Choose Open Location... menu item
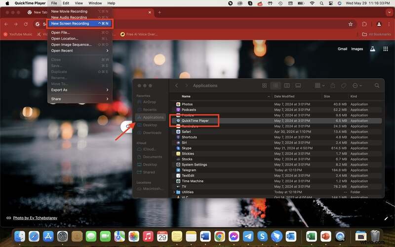 click(80, 39)
